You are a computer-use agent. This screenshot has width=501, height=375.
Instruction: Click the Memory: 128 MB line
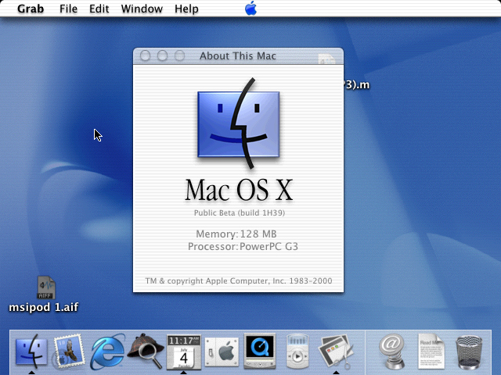pyautogui.click(x=236, y=234)
